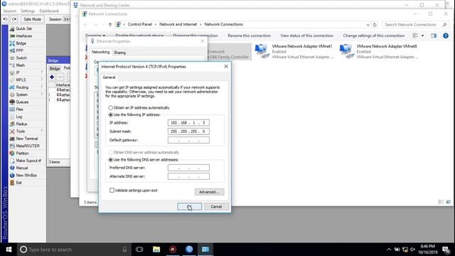
Task: Switch to Sharing tab in Ethernet Properties
Action: coord(119,53)
